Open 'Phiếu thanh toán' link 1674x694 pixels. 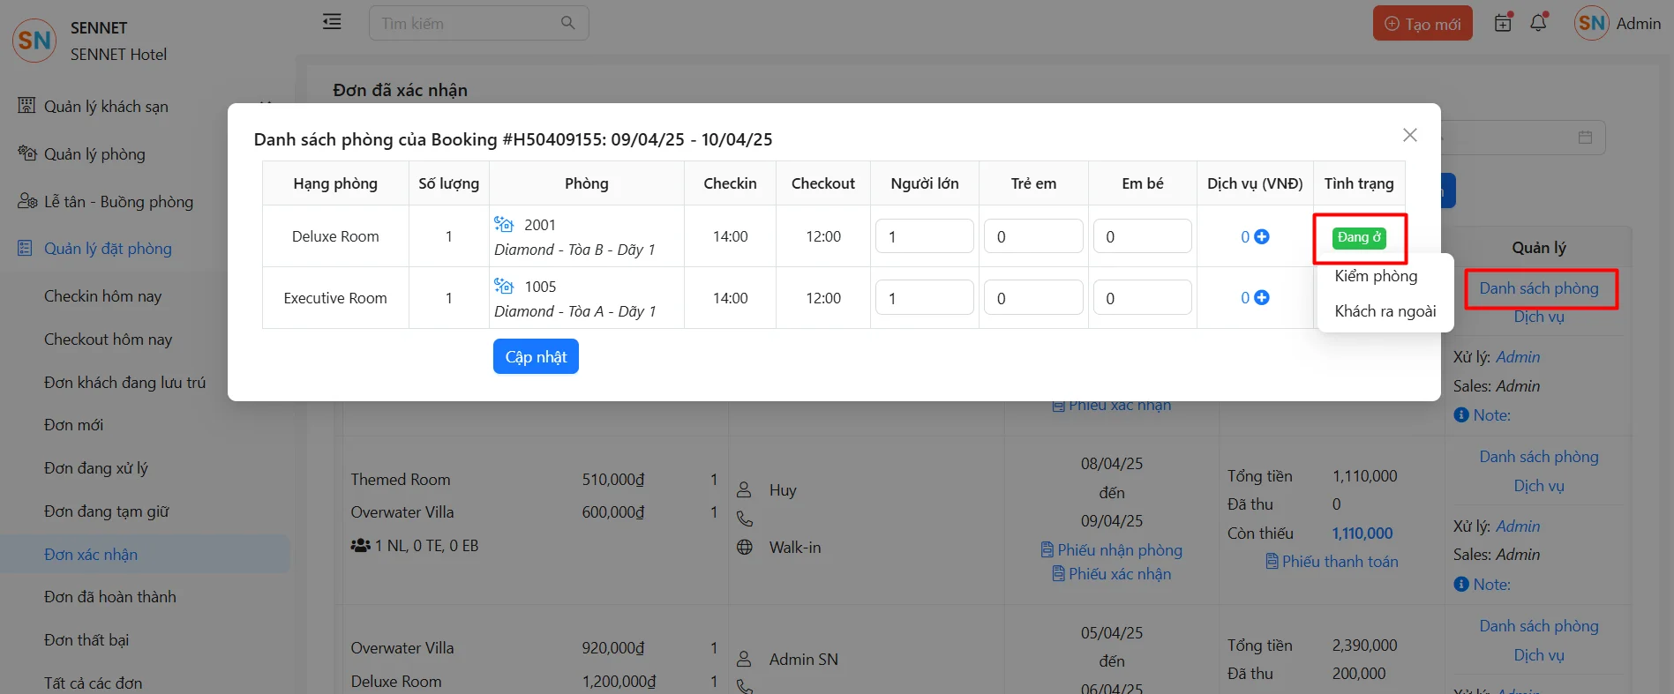point(1339,562)
